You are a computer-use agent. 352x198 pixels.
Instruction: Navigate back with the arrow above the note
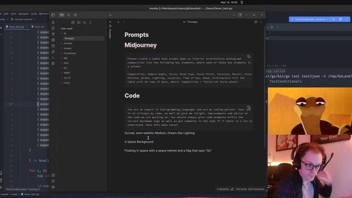[x=119, y=22]
